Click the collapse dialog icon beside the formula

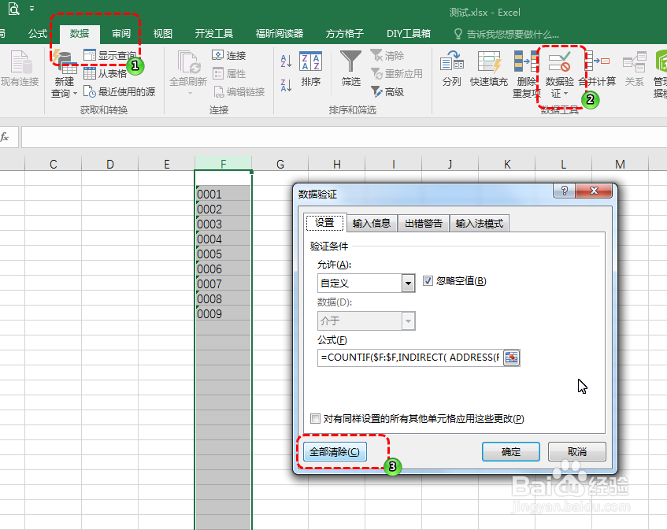(511, 356)
